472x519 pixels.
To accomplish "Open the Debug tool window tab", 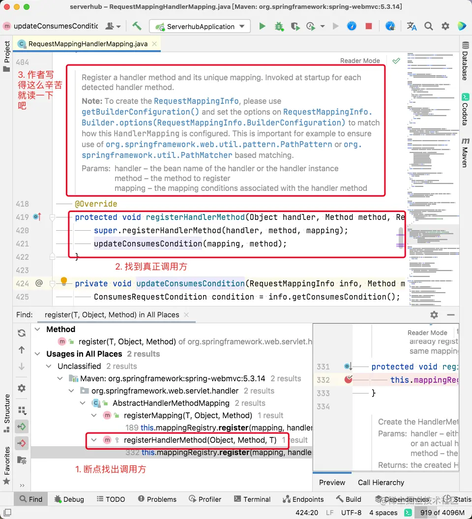I will point(69,499).
